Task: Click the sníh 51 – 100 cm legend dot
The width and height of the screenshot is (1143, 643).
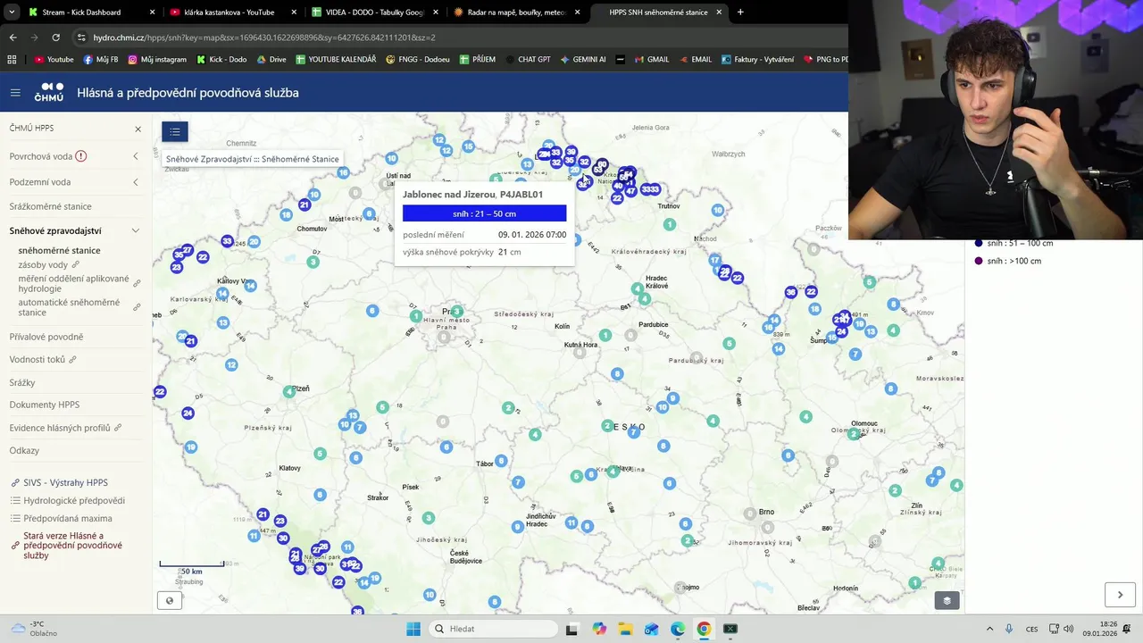Action: (x=979, y=243)
